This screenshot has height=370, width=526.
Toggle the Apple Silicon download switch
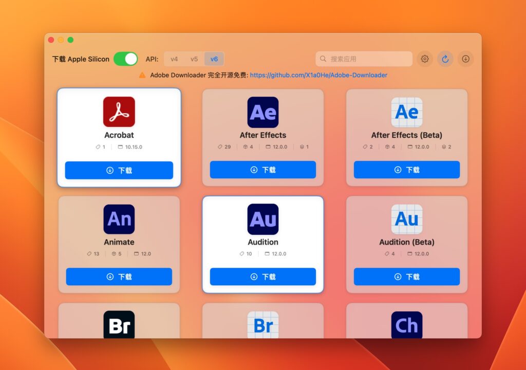126,59
